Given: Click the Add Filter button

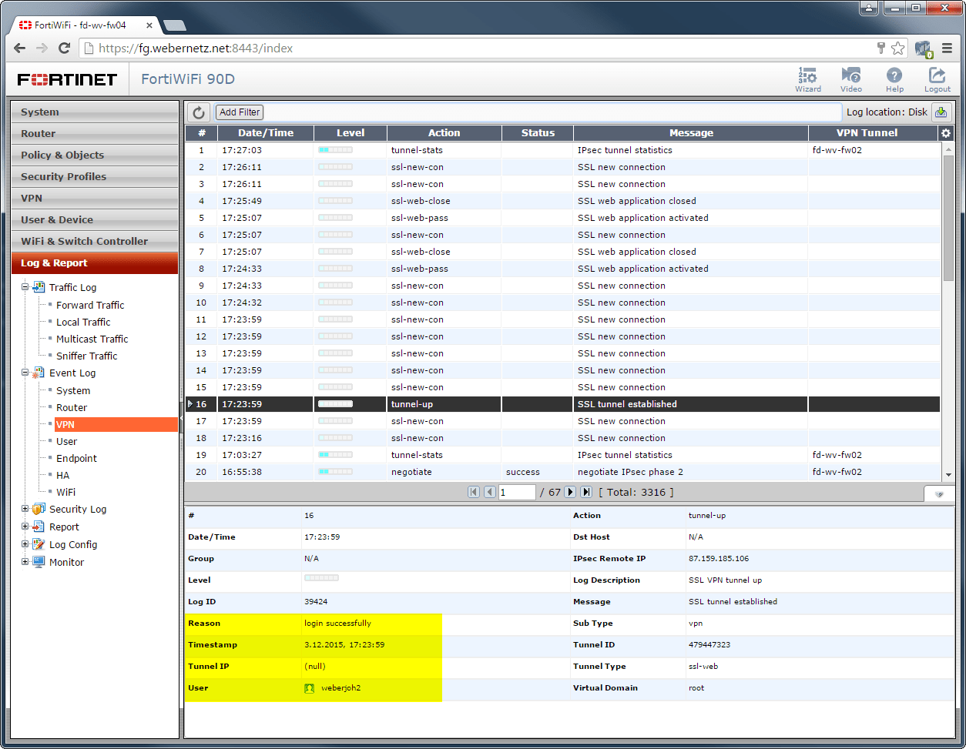Looking at the screenshot, I should tap(240, 112).
